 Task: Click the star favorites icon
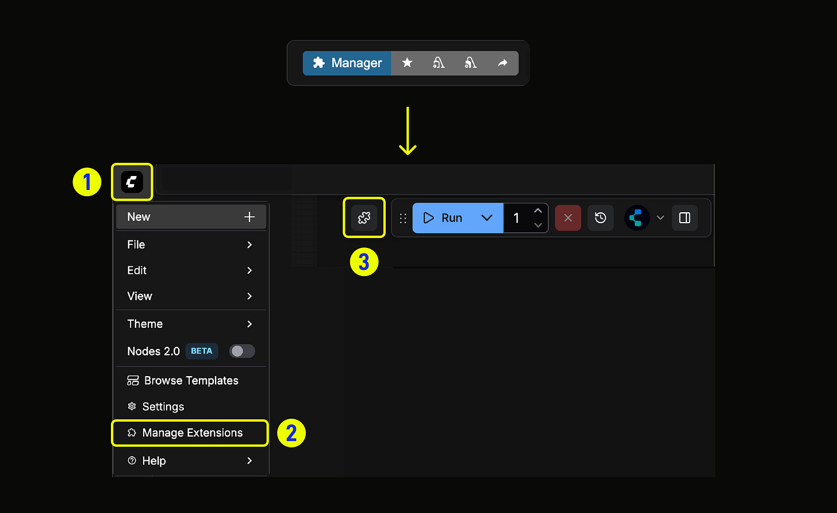407,63
